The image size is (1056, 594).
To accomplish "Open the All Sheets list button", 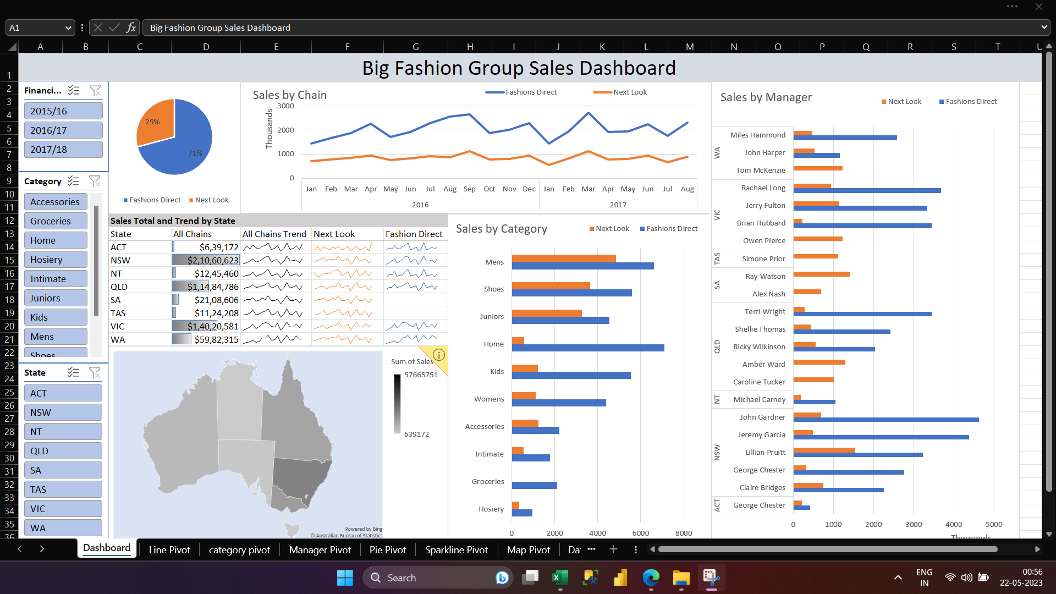I will [x=636, y=549].
